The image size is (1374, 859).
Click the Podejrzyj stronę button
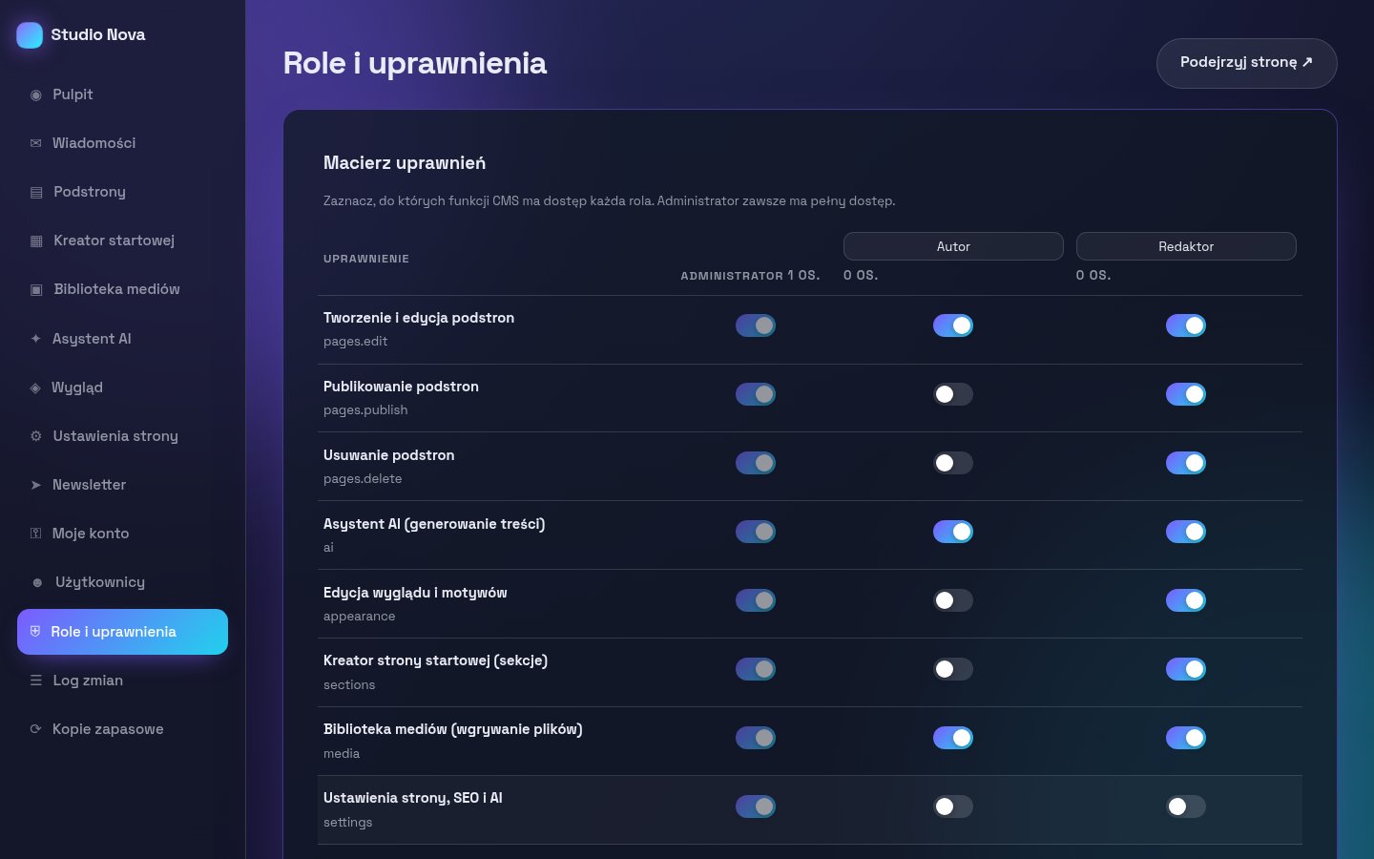point(1246,63)
